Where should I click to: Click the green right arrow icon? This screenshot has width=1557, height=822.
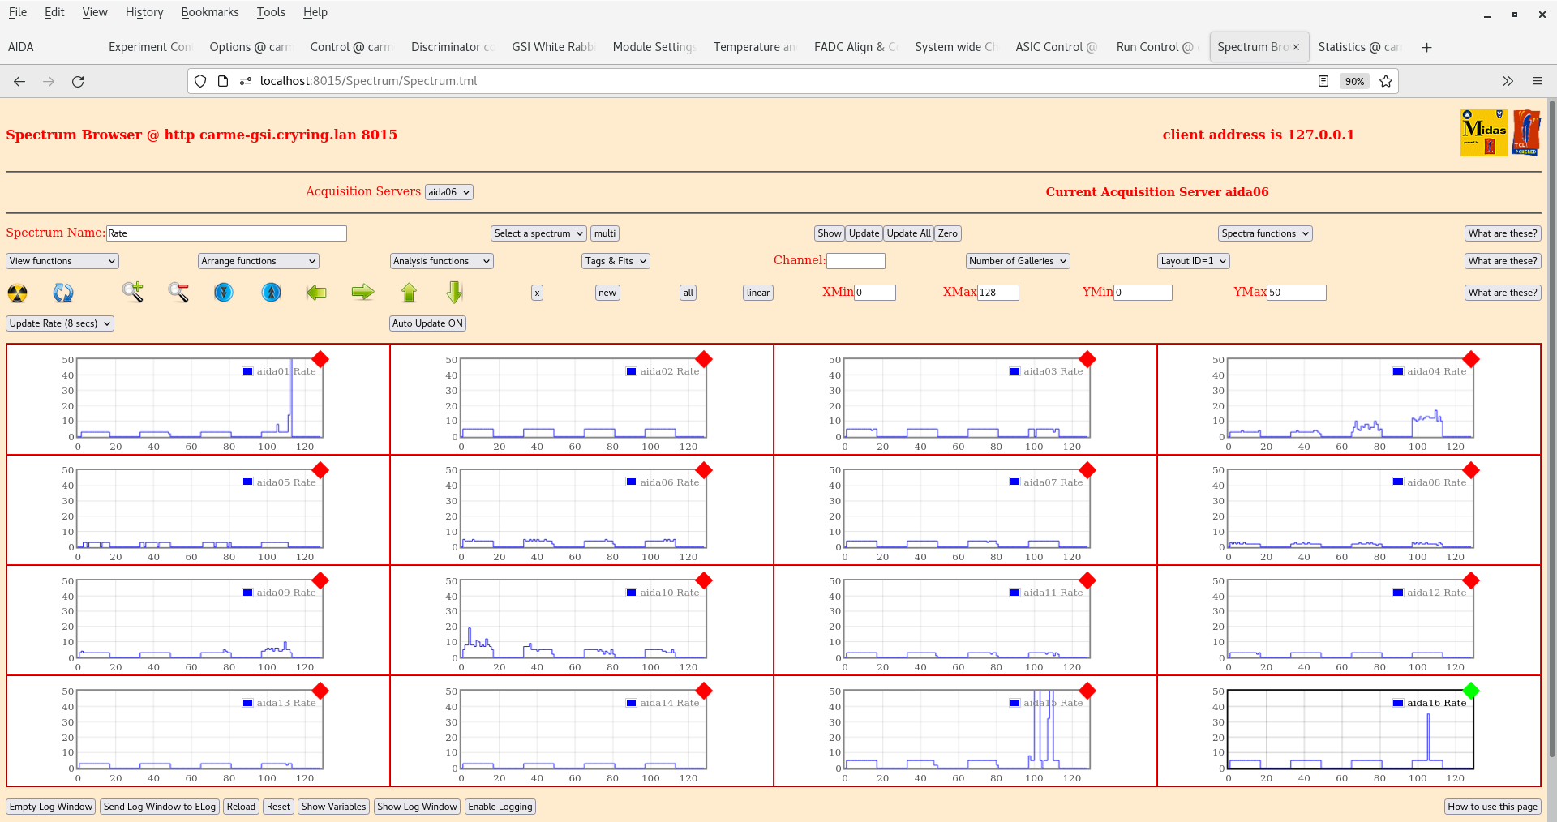point(362,293)
